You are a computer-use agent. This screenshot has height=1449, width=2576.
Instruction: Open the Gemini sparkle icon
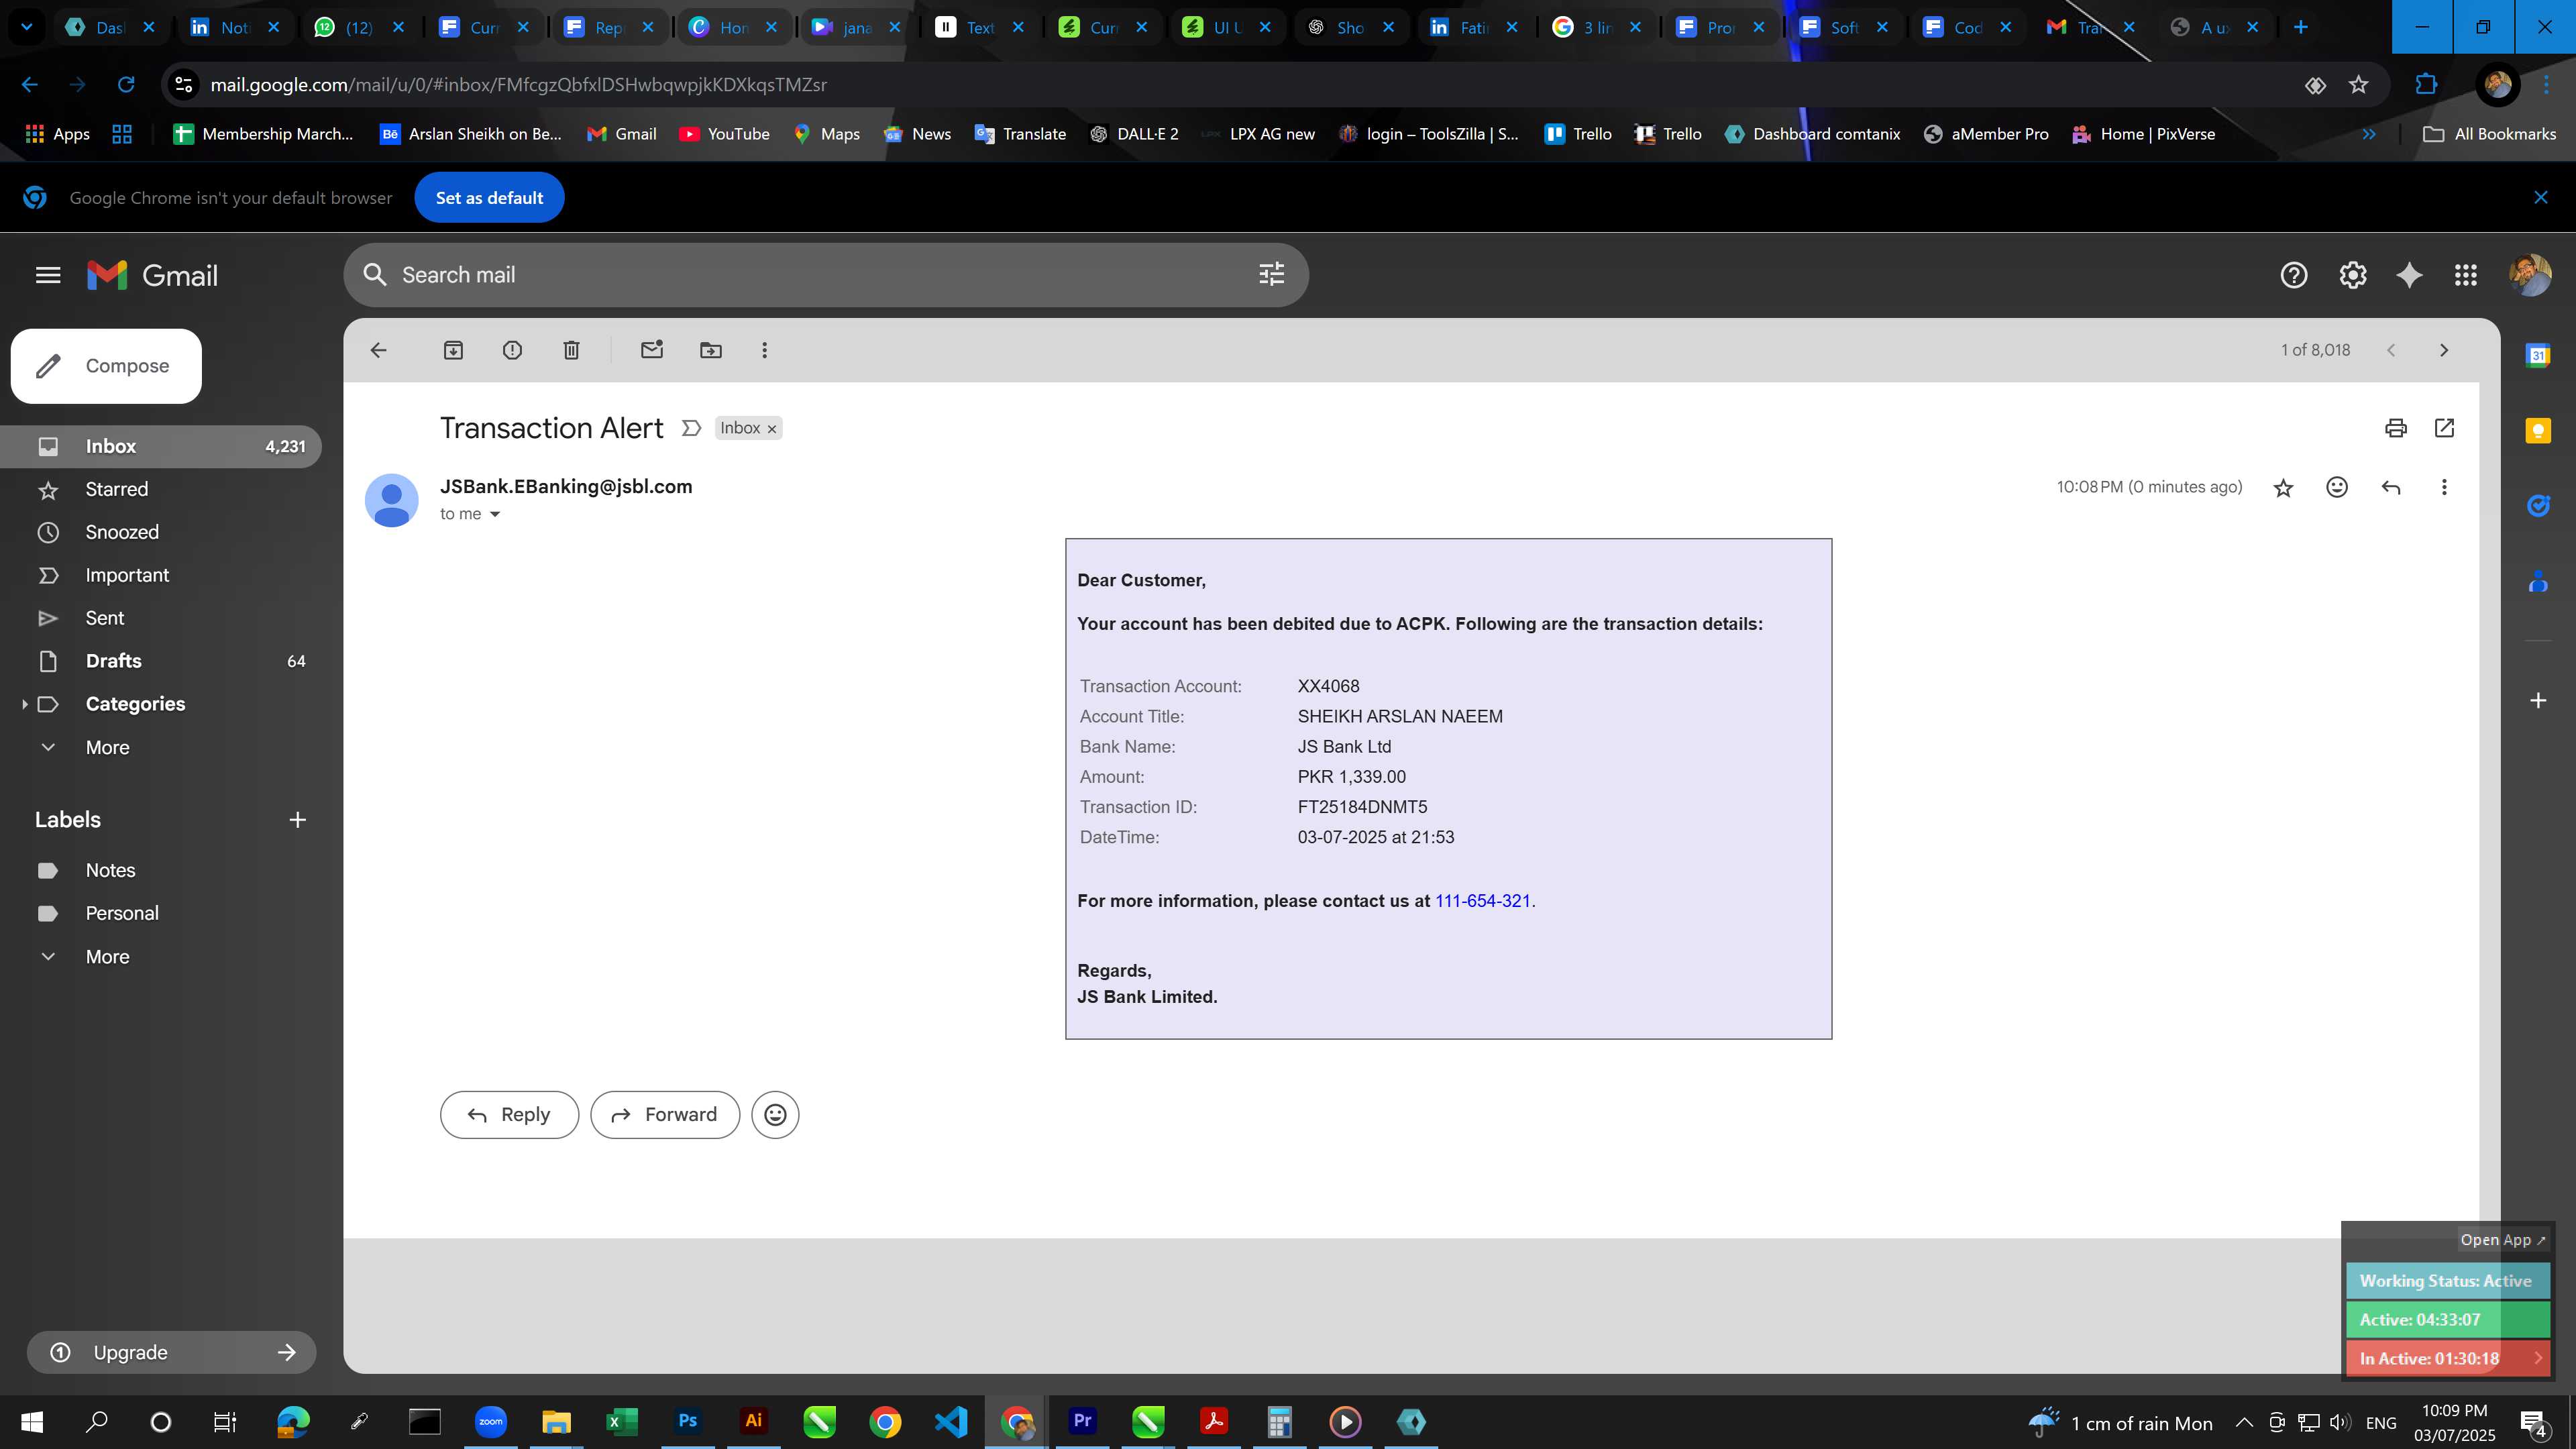(x=2410, y=275)
